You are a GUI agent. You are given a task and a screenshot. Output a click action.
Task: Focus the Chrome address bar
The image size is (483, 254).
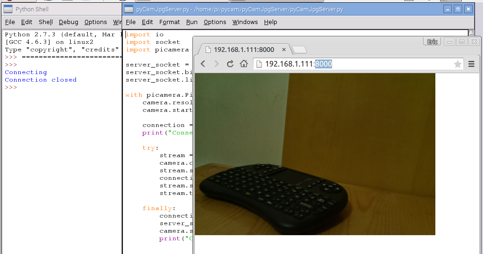point(358,64)
